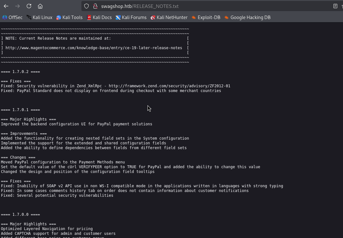The height and width of the screenshot is (238, 343).
Task: Click the "==== 1.7.0.0 ====" version heading
Action: [x=21, y=215]
